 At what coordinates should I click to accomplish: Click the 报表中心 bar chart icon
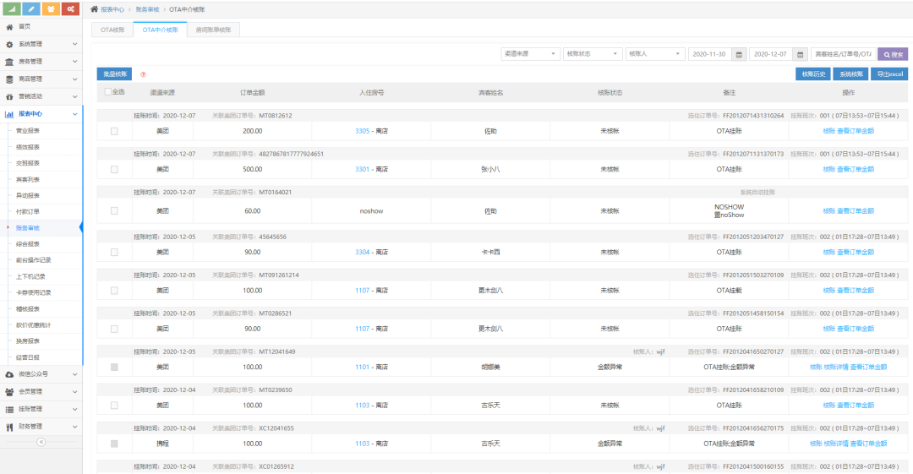coord(9,114)
